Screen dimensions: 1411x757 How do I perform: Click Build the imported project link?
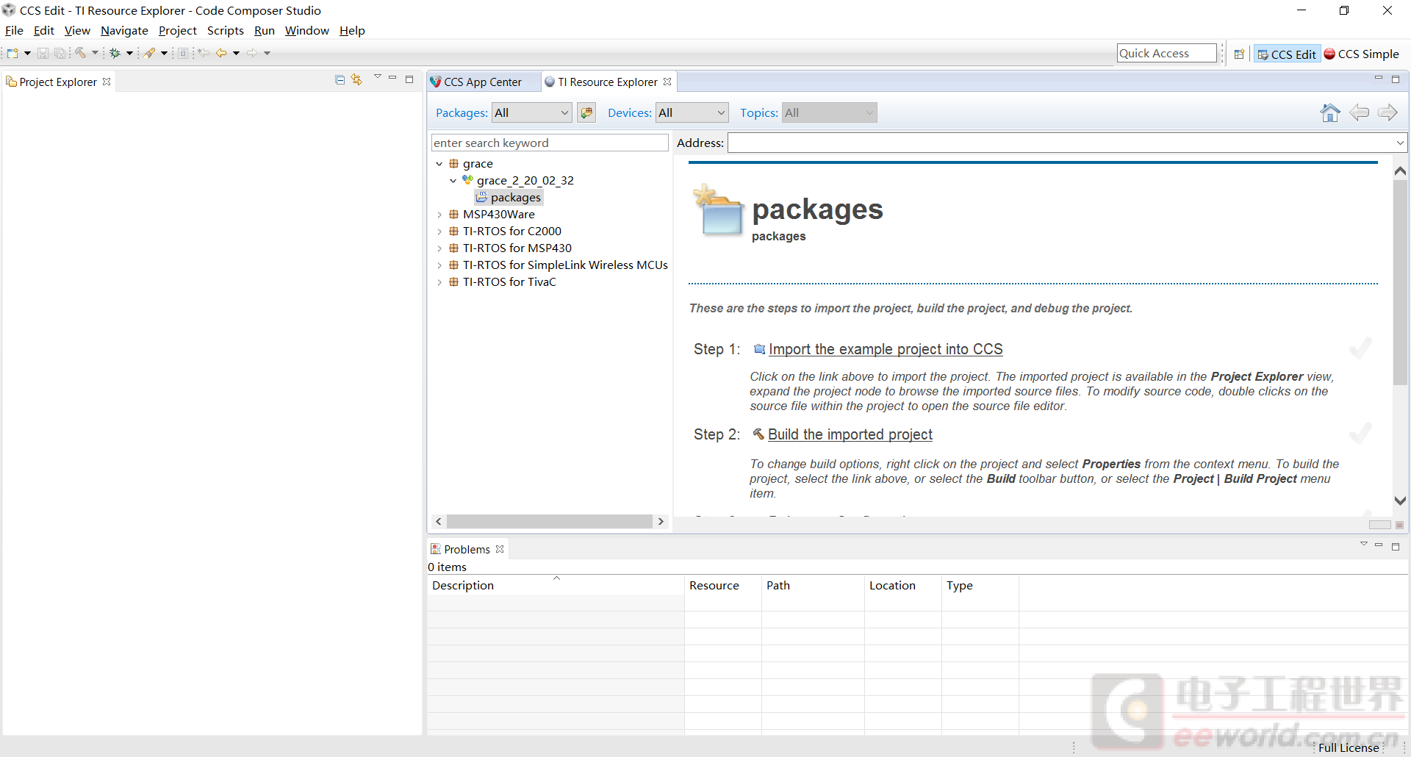coord(850,434)
